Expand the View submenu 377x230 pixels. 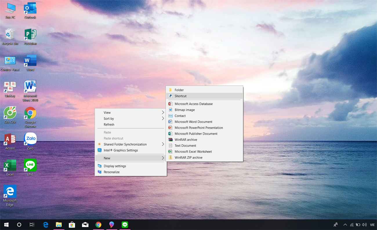(131, 112)
